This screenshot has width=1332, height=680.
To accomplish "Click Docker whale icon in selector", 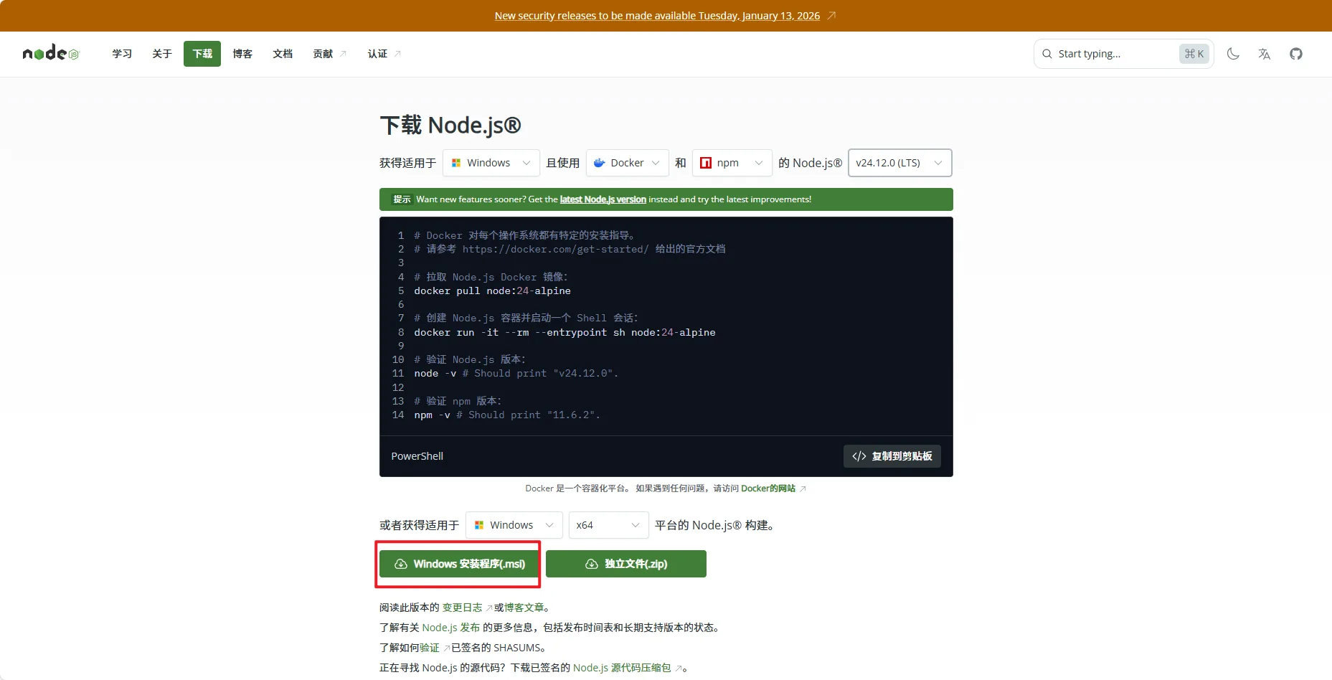I will point(600,163).
